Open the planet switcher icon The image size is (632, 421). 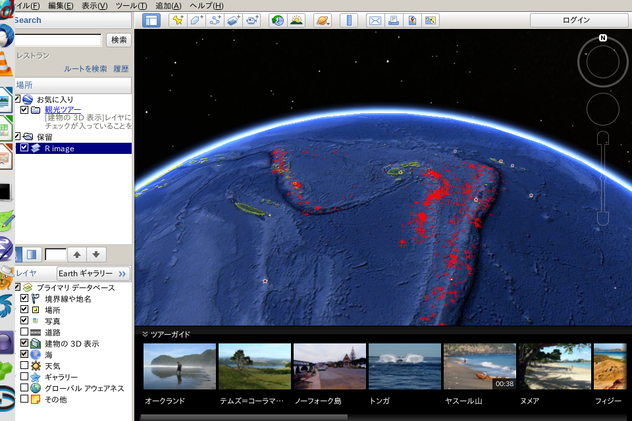pos(323,20)
